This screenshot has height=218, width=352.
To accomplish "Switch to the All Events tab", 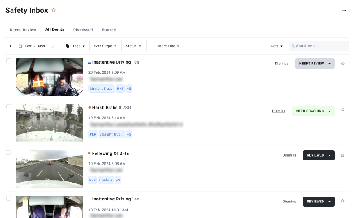I will [55, 29].
